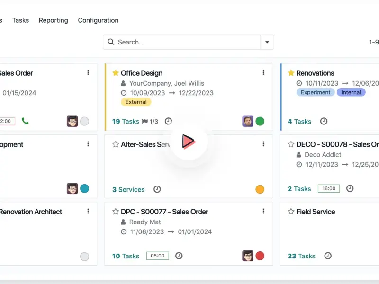Click the clock icon on Field Service card
Viewport: 379px width, 284px height.
(x=328, y=256)
